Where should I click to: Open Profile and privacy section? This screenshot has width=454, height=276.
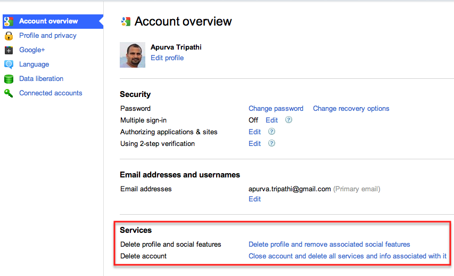(x=48, y=35)
